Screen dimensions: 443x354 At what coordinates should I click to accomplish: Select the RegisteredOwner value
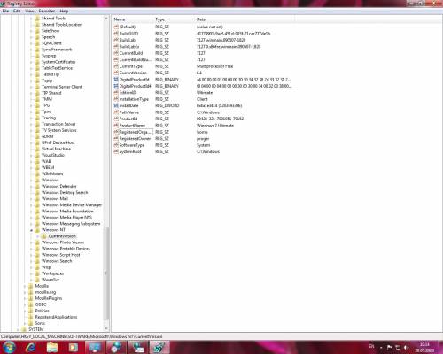[135, 139]
